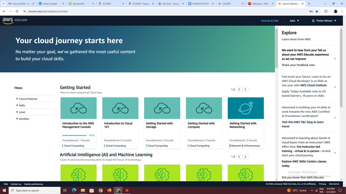Open Task View in the taskbar
The image size is (346, 194).
pyautogui.click(x=65, y=190)
